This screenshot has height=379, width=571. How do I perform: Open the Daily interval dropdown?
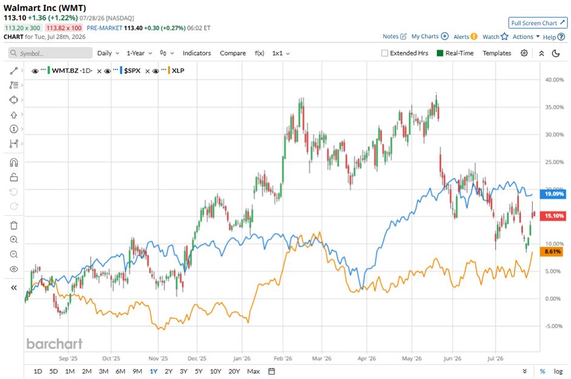point(108,53)
